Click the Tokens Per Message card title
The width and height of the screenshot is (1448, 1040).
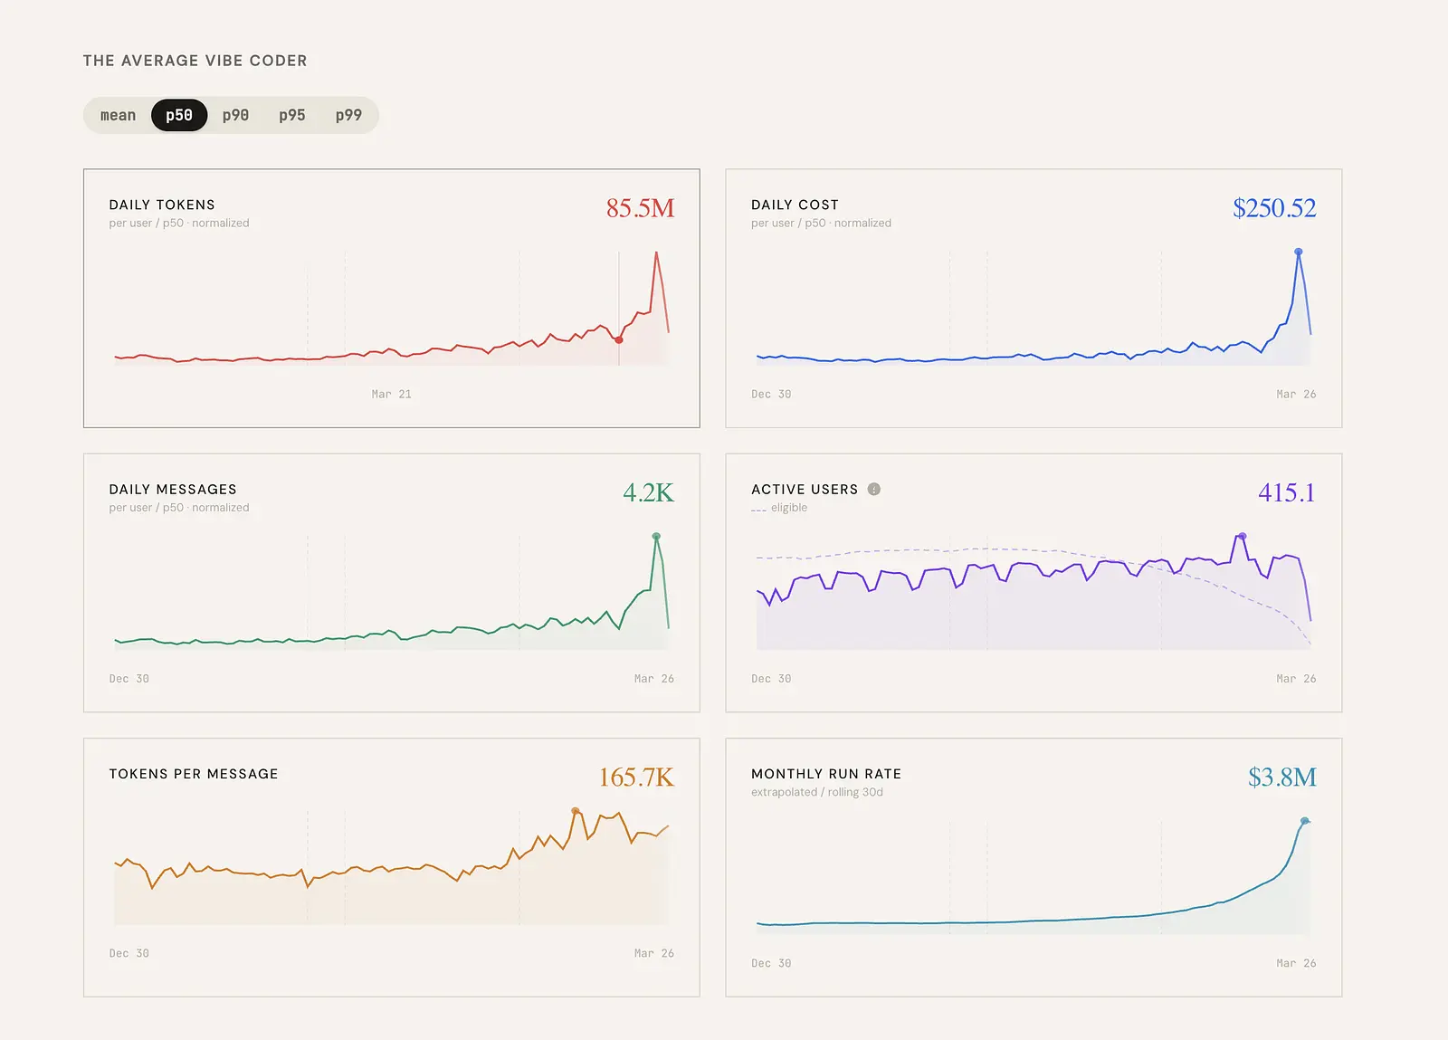194,774
